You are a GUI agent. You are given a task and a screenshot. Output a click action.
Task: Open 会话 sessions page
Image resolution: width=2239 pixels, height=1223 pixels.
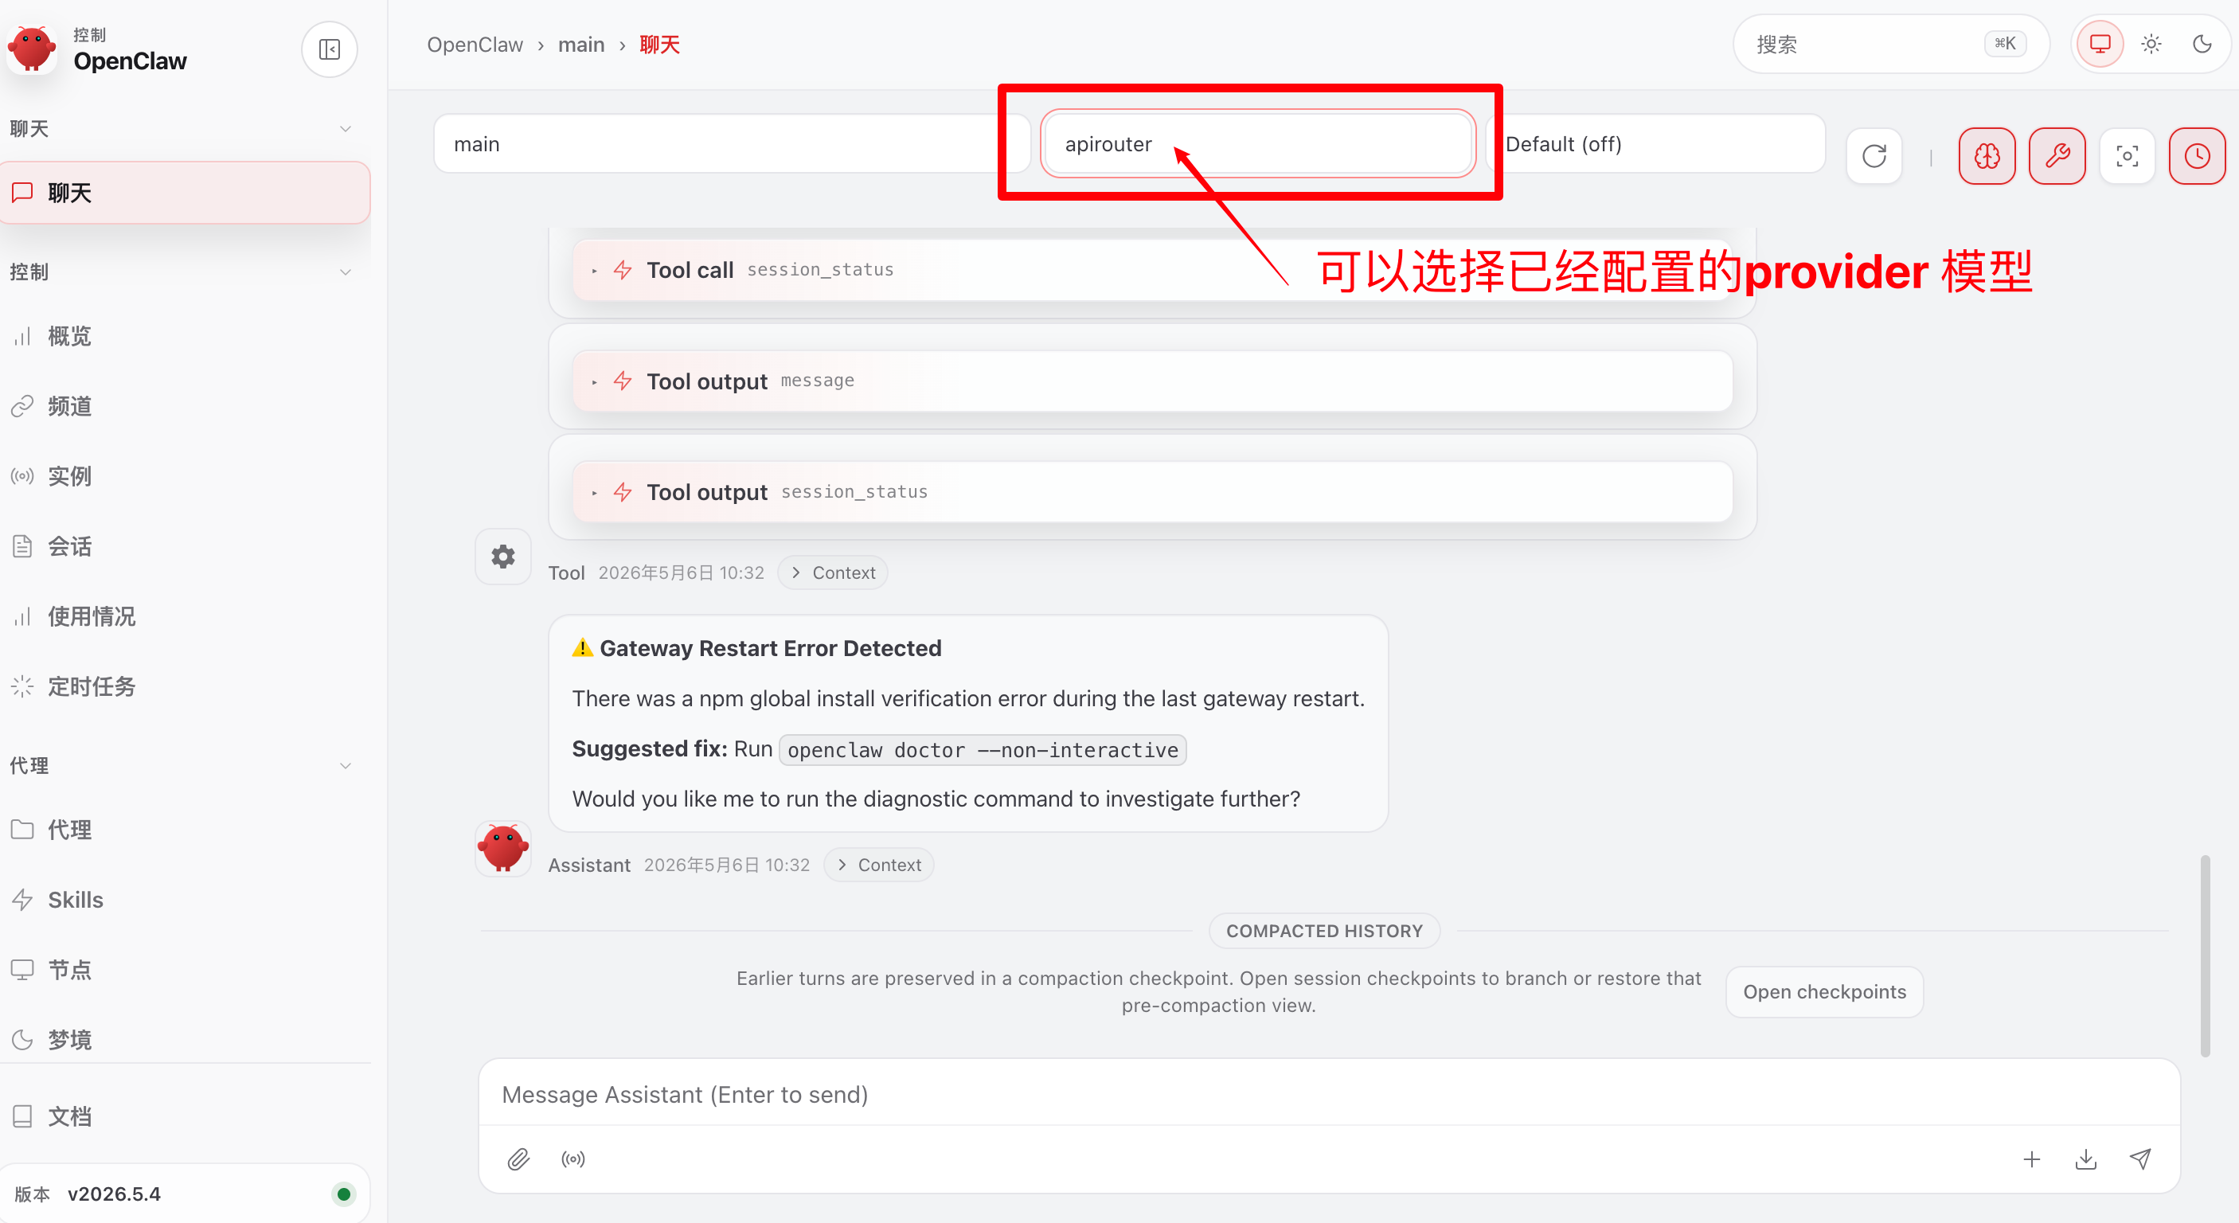point(186,546)
